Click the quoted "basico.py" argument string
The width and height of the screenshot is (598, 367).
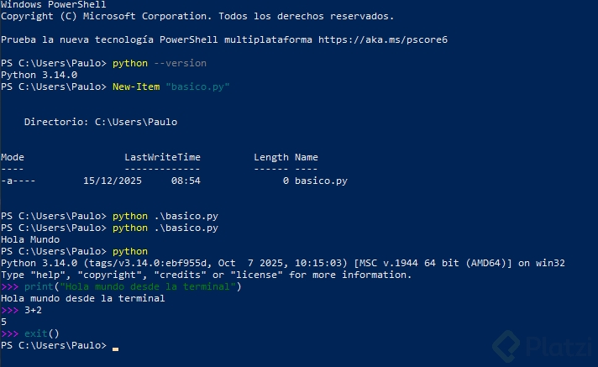pyautogui.click(x=197, y=87)
